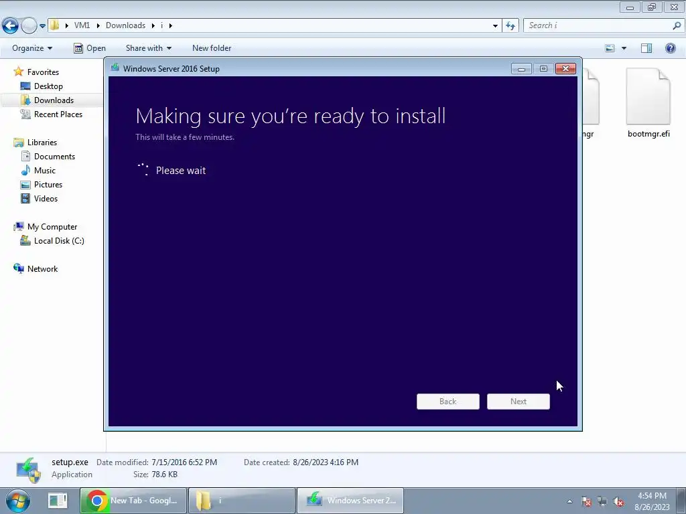
Task: Select My Computer in the navigation pane
Action: [52, 227]
